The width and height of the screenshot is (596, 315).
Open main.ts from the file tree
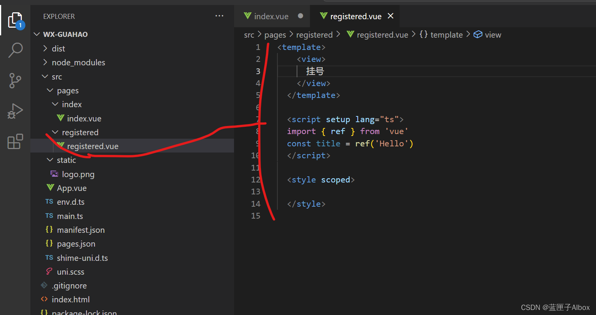tap(70, 216)
